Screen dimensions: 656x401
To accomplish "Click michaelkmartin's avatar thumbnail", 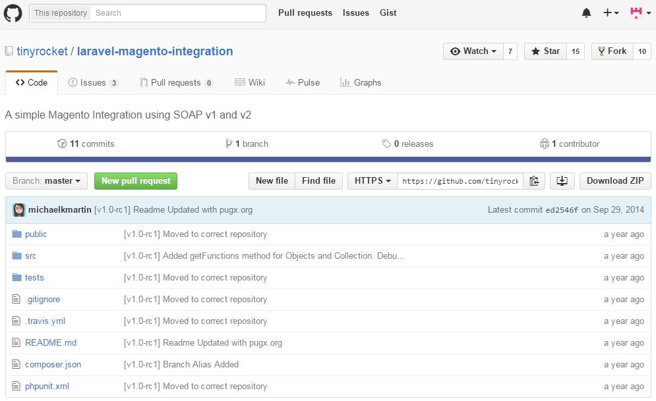I will pos(19,209).
